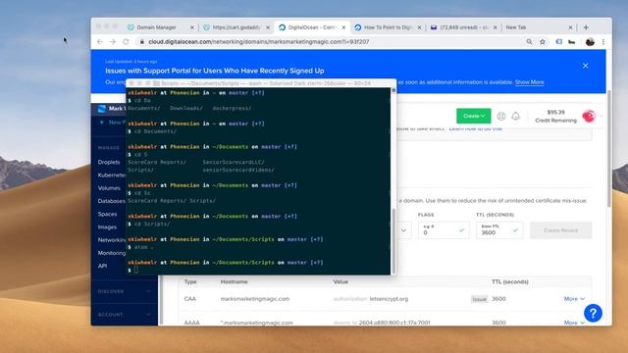Open Chrome's three-dot menu
The height and width of the screenshot is (353, 628).
tap(603, 41)
